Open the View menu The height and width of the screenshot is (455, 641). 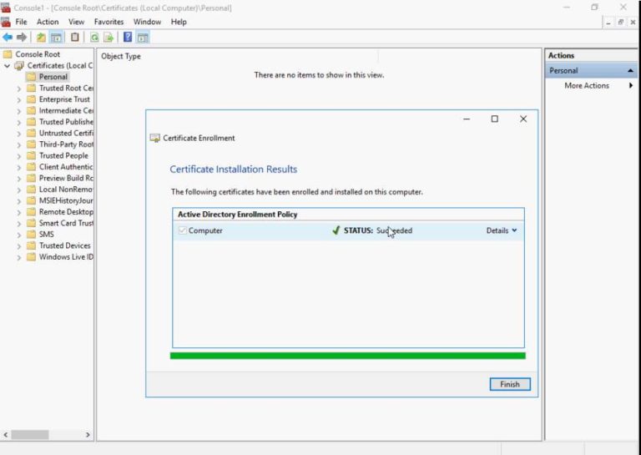click(76, 22)
